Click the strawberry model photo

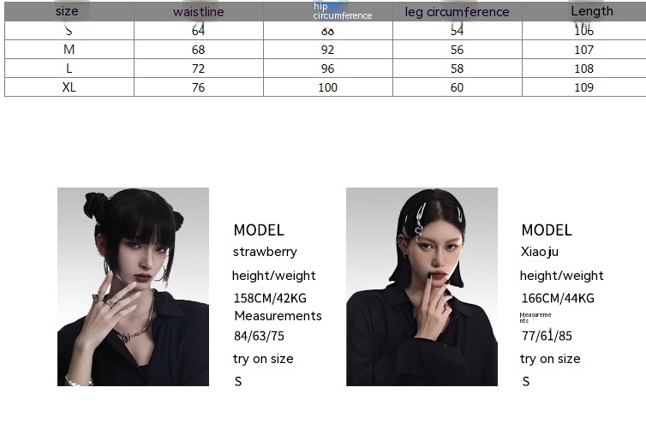coord(133,286)
